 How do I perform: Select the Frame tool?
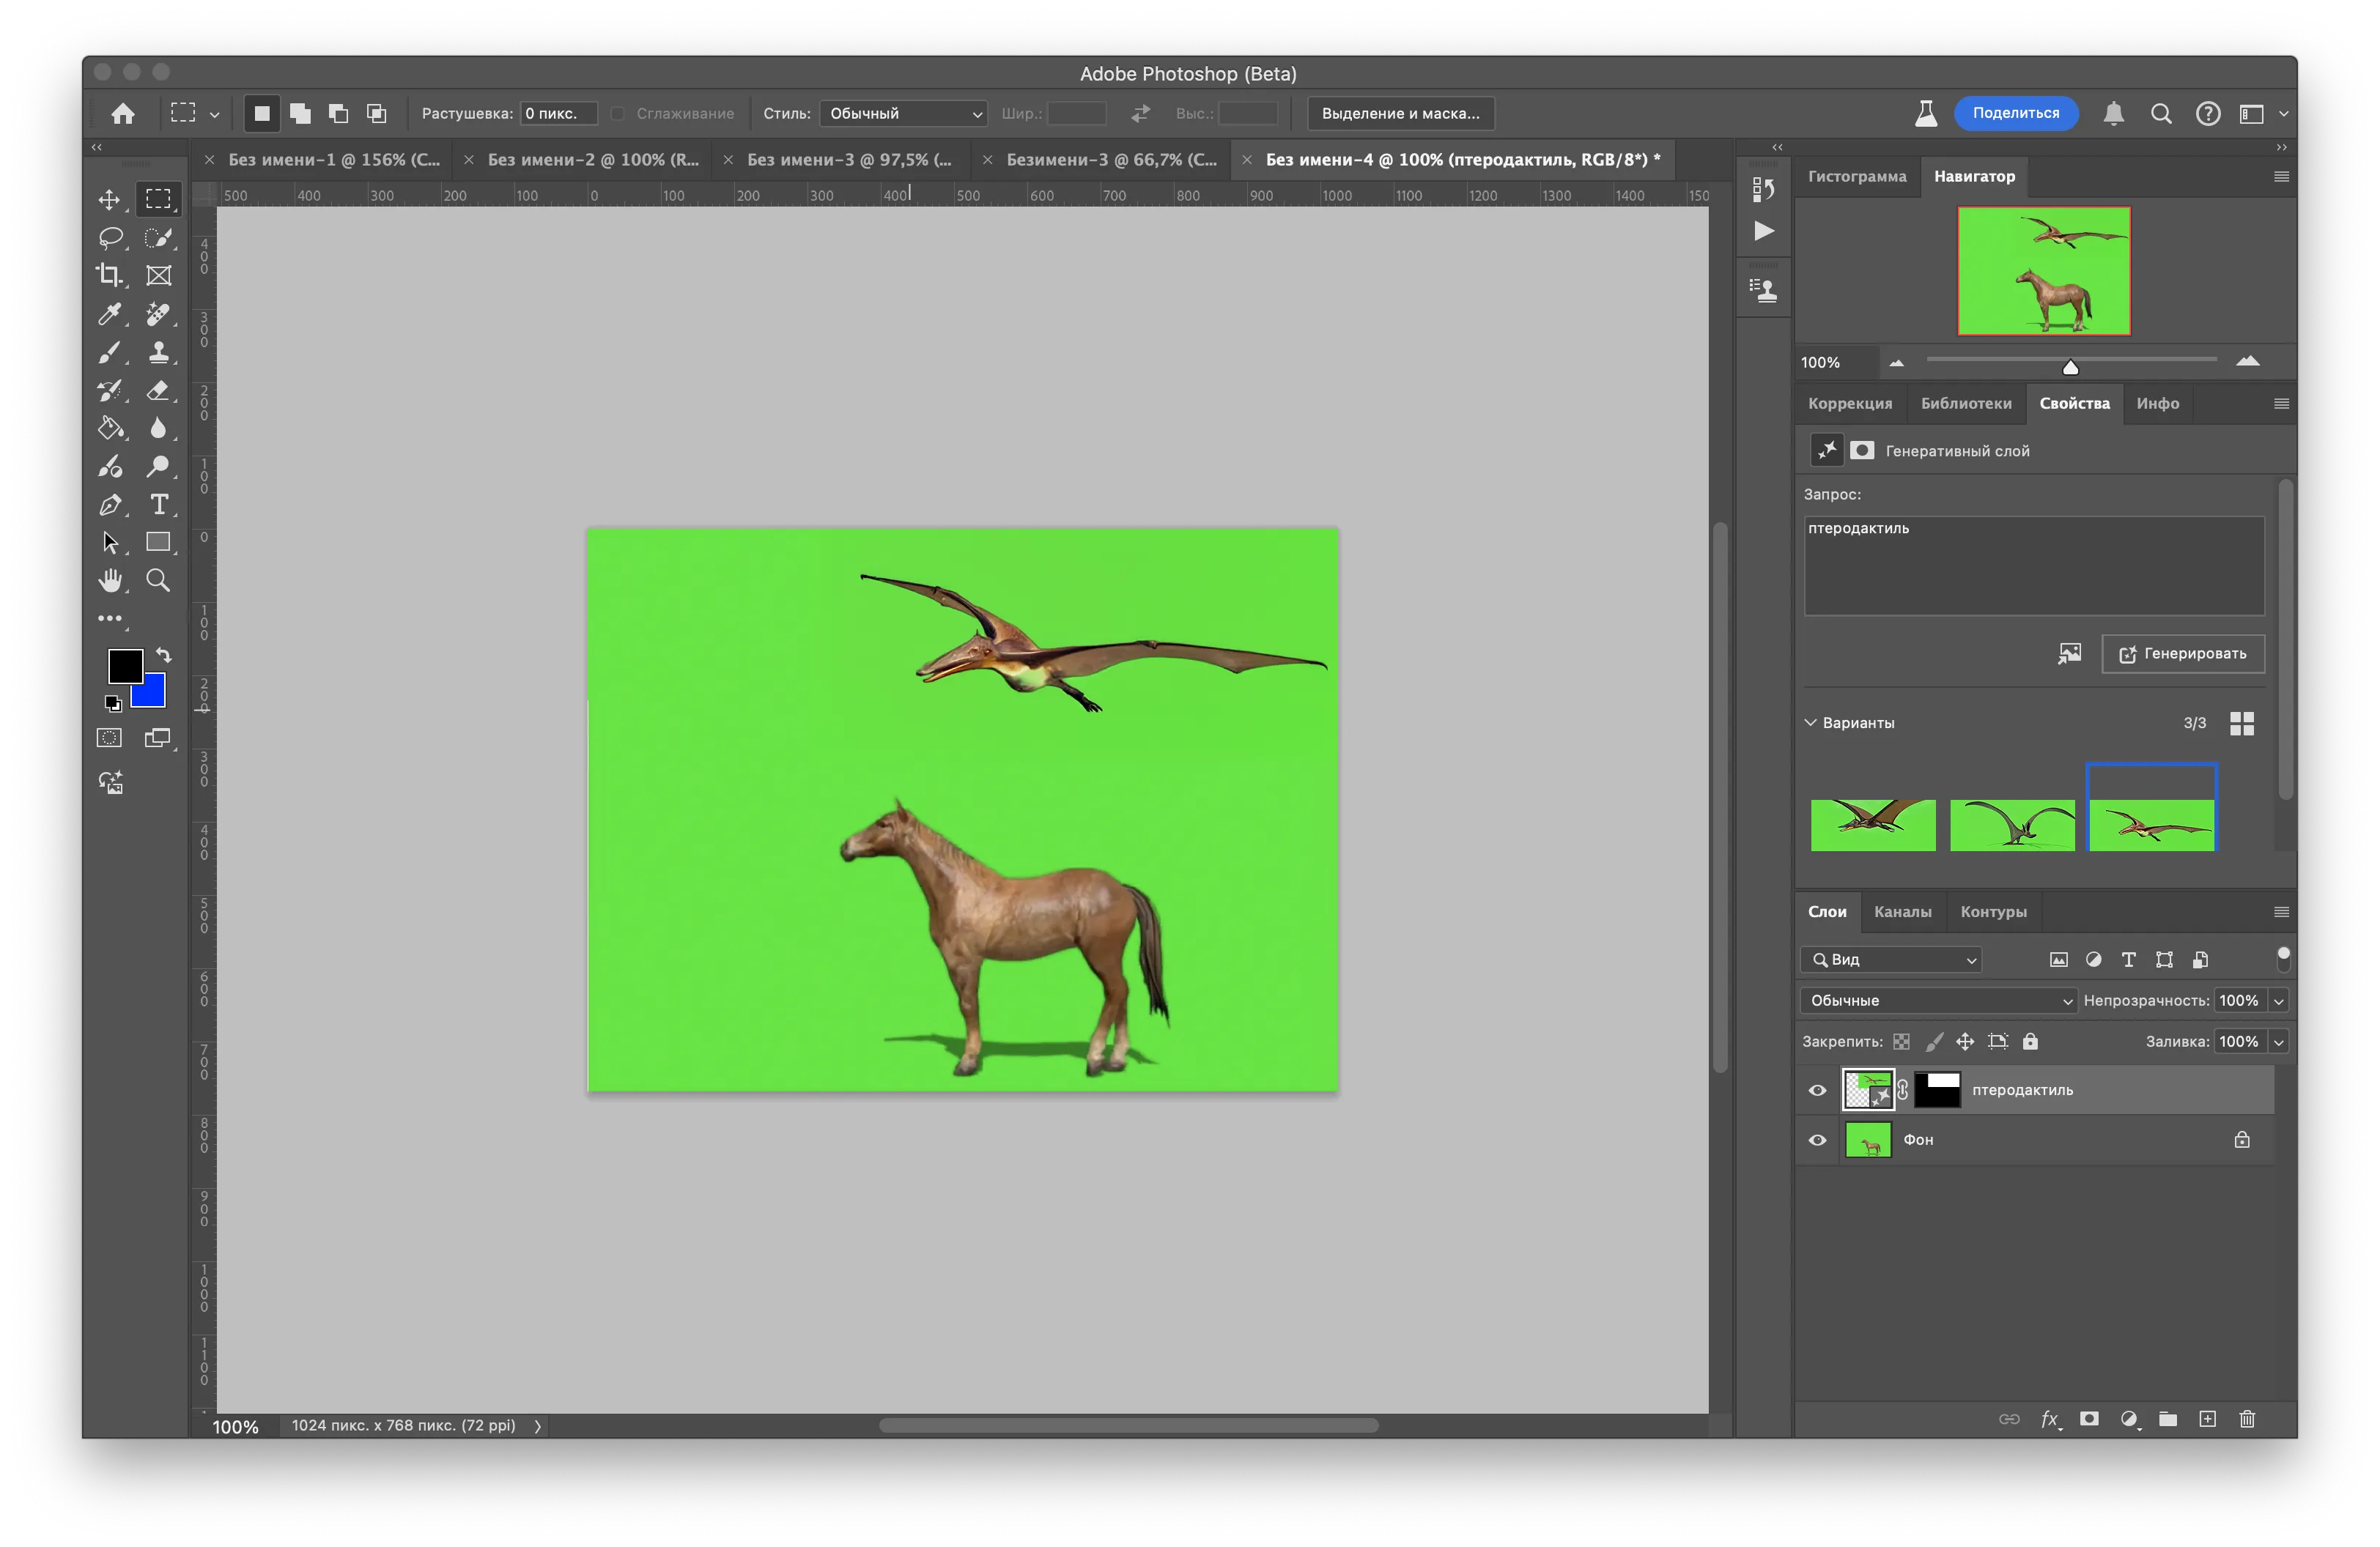(158, 275)
